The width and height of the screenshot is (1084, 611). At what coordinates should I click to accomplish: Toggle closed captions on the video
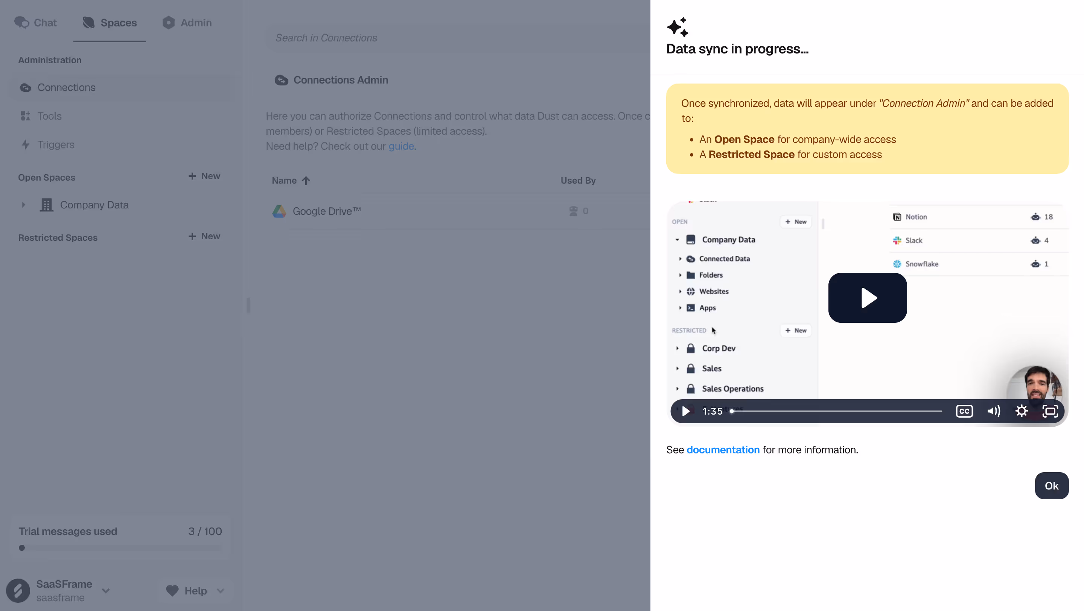[x=964, y=411]
